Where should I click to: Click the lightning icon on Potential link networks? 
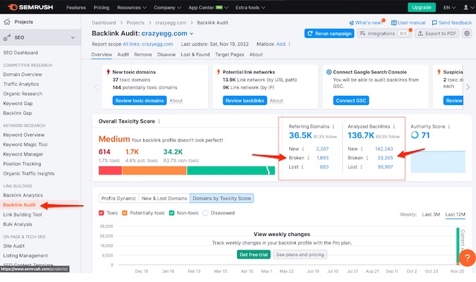(x=219, y=72)
